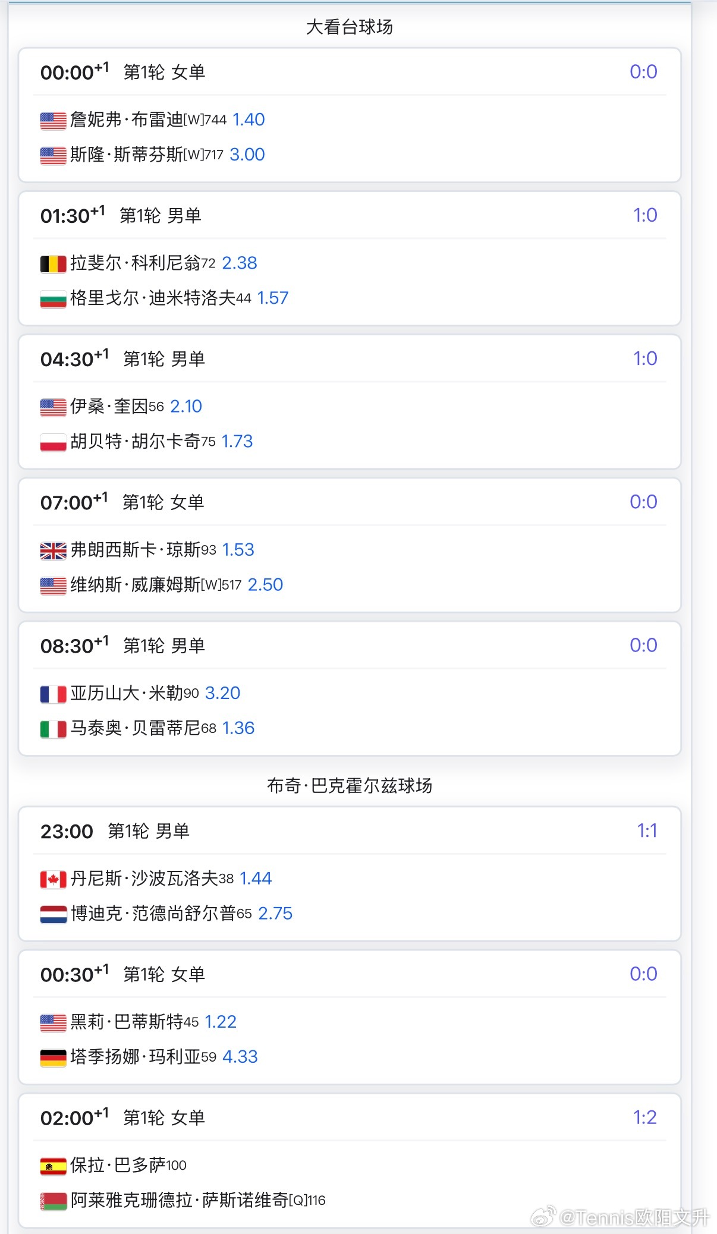Viewport: 717px width, 1234px height.
Task: Click UK flag beside 弗朗西斯卡·琼斯
Action: 53,551
